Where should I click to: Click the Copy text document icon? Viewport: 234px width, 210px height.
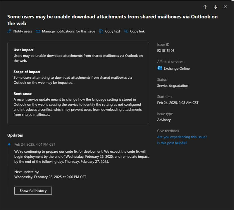coord(101,31)
